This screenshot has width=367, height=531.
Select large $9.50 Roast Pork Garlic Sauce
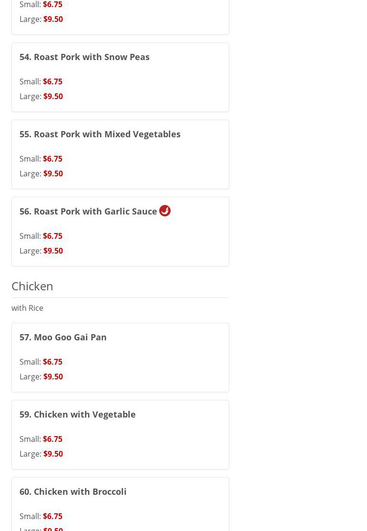(x=53, y=251)
